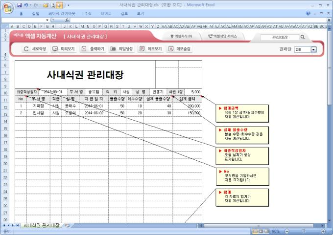Viewport: 333px width, 235px height.
Task: Open the 보기 ribbon tab
Action: [141, 13]
